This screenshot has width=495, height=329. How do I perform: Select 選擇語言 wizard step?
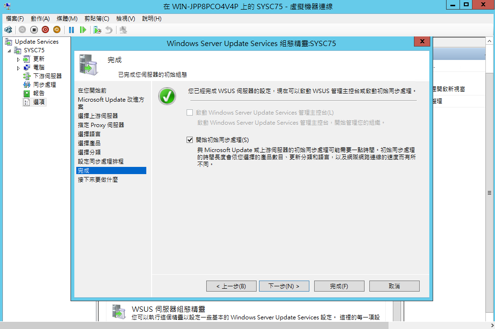click(89, 134)
